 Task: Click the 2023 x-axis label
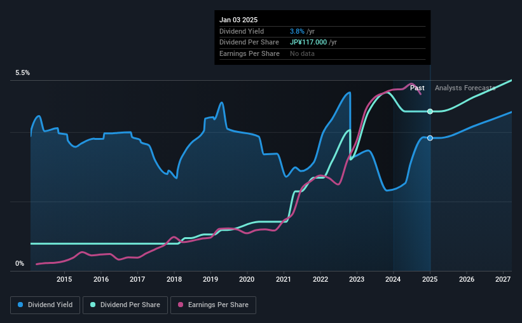[357, 279]
